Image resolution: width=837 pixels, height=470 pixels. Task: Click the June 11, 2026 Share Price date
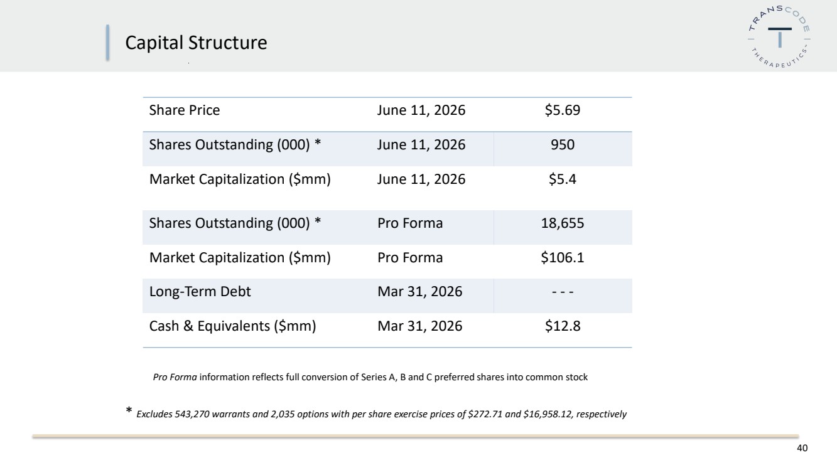pyautogui.click(x=421, y=110)
